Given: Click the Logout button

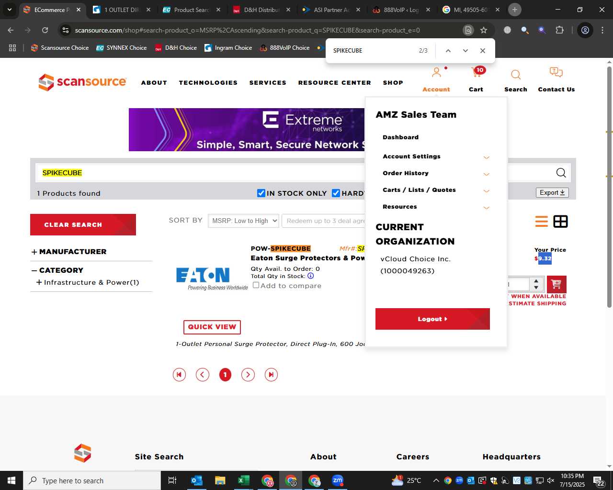Looking at the screenshot, I should [x=432, y=319].
